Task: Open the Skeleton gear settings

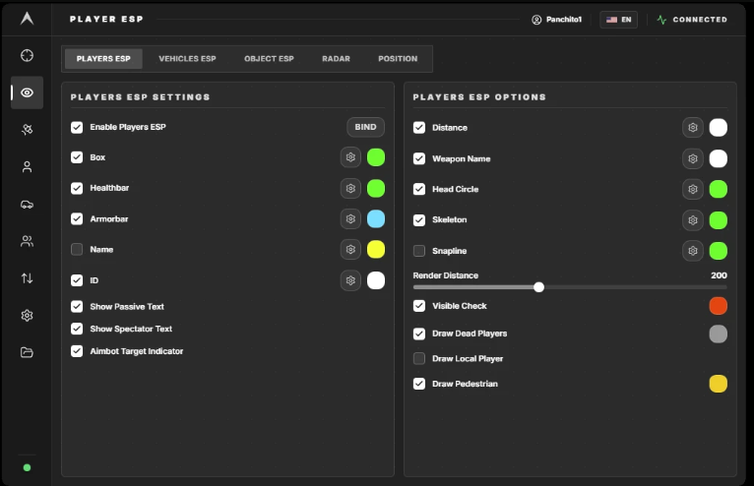Action: tap(692, 219)
